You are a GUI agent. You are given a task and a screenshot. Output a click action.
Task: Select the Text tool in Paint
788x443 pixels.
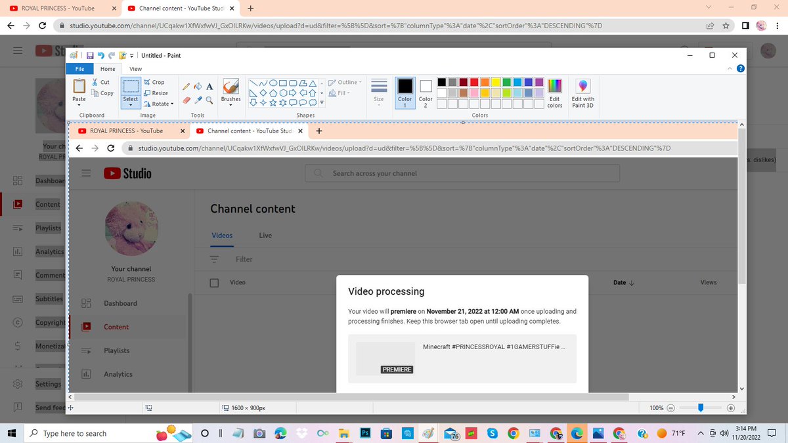[x=209, y=87]
